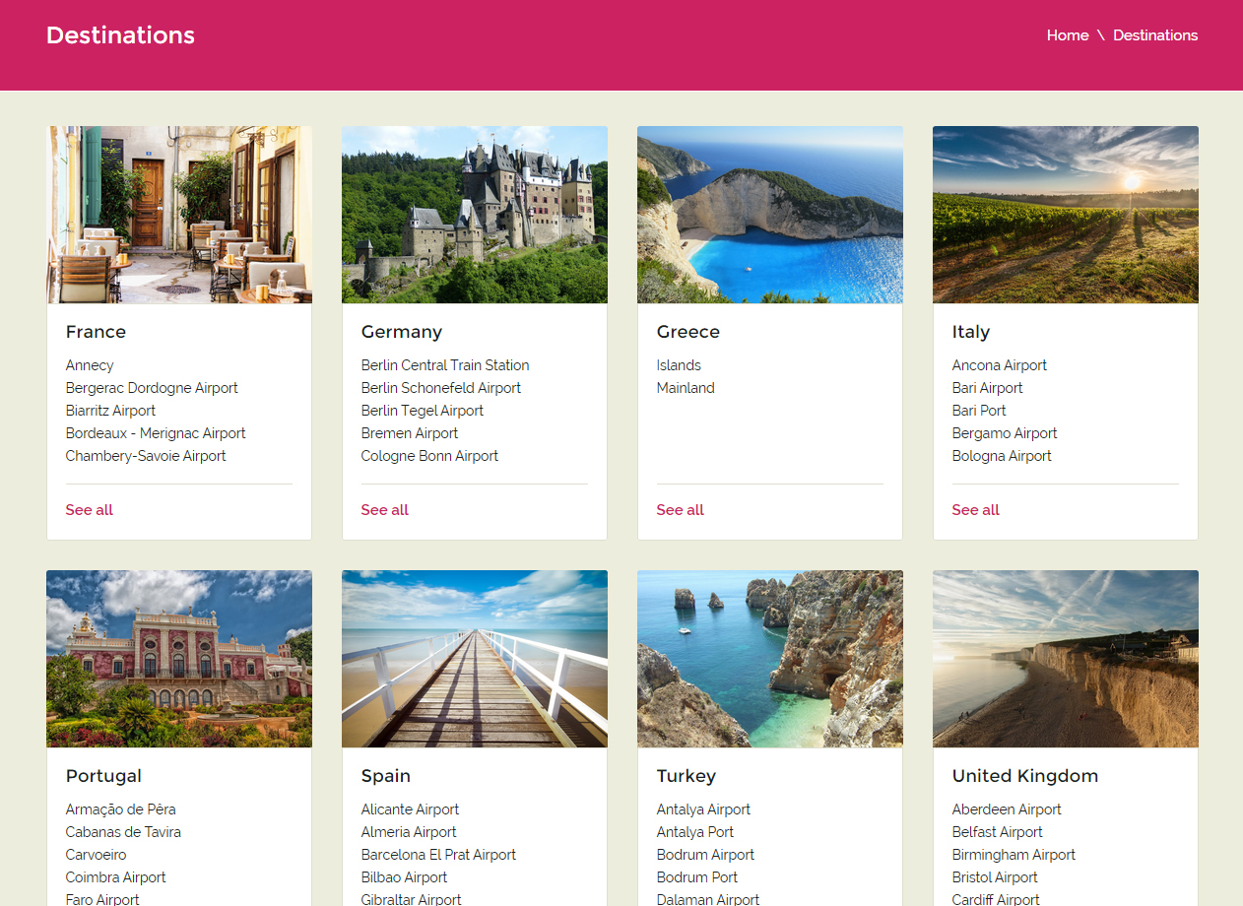Screen dimensions: 1243x906
Task: Click the Turkey heading
Action: click(x=687, y=776)
